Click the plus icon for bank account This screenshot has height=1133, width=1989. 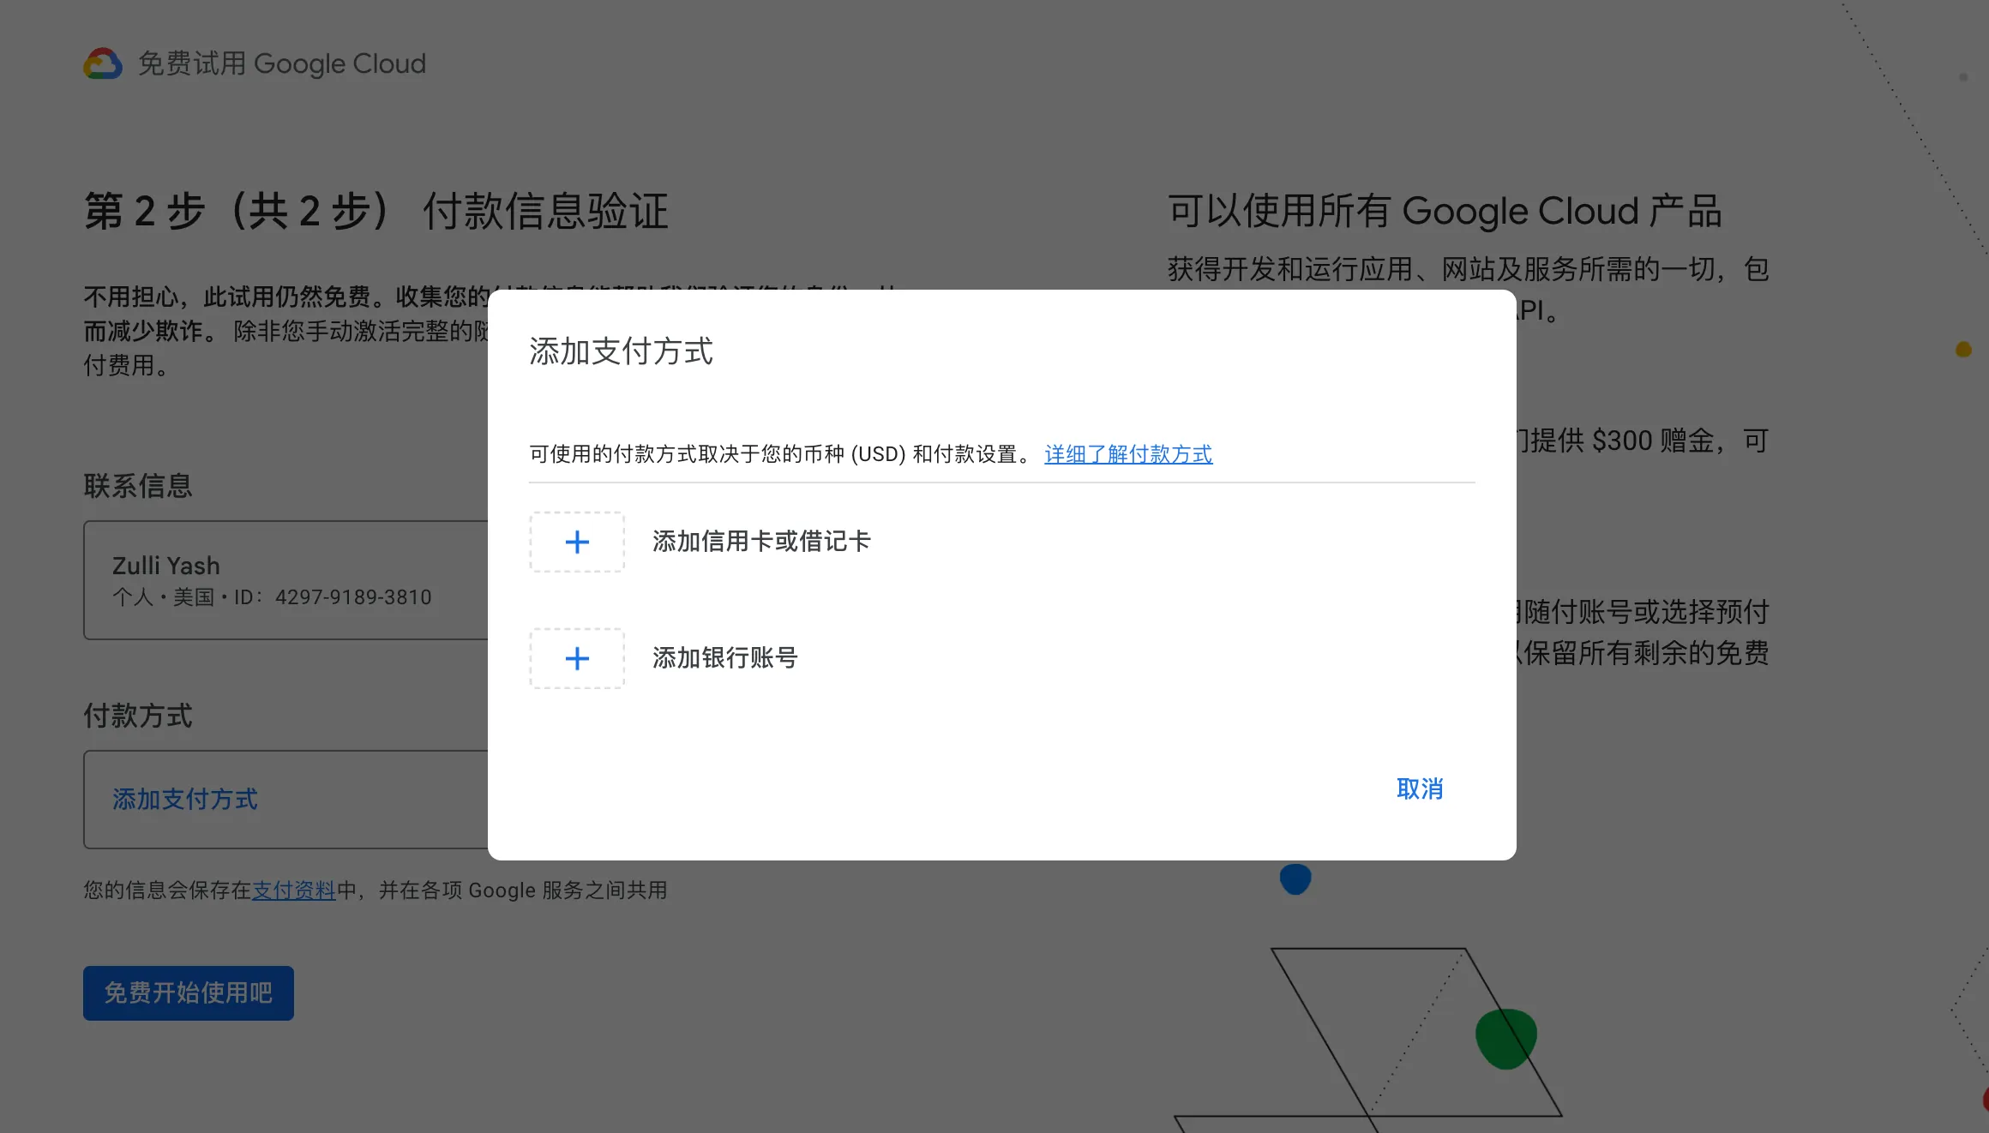click(577, 658)
